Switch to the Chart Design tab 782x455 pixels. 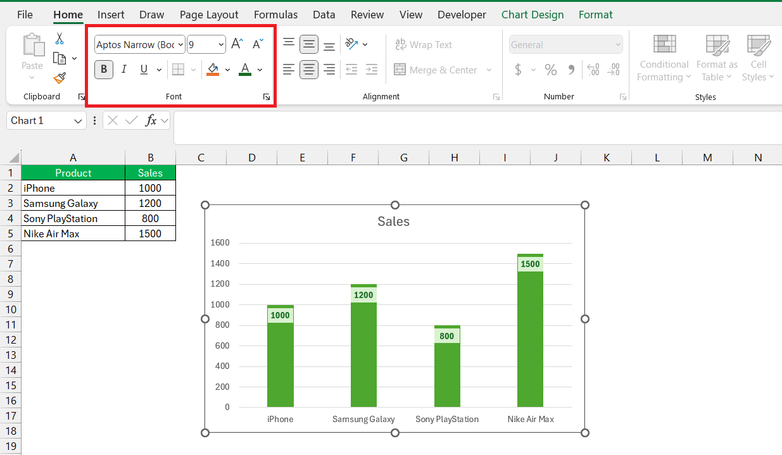[x=533, y=15]
